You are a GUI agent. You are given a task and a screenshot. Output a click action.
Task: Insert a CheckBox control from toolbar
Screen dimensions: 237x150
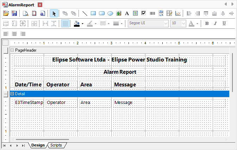(x=144, y=13)
